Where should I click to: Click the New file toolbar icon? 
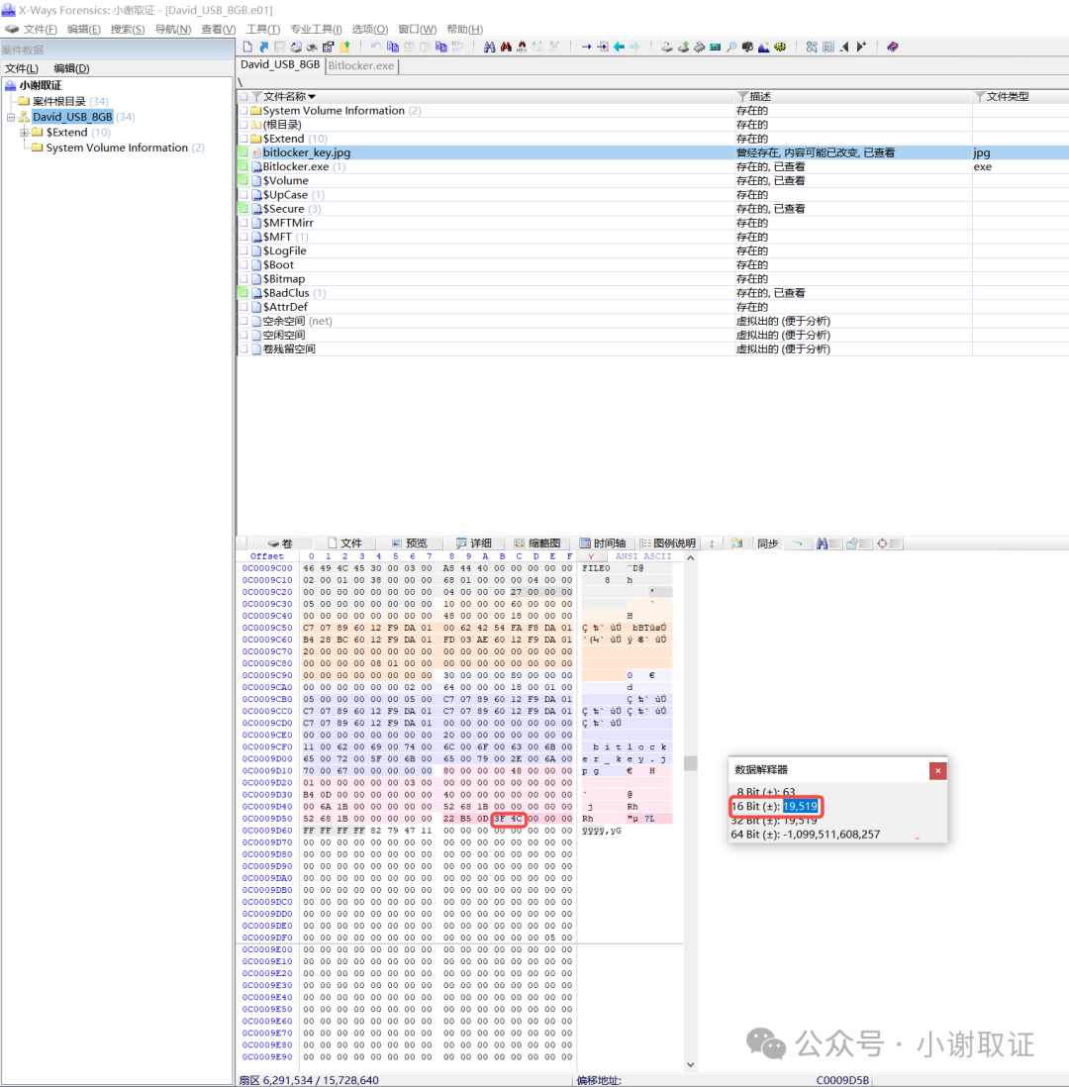[x=247, y=47]
